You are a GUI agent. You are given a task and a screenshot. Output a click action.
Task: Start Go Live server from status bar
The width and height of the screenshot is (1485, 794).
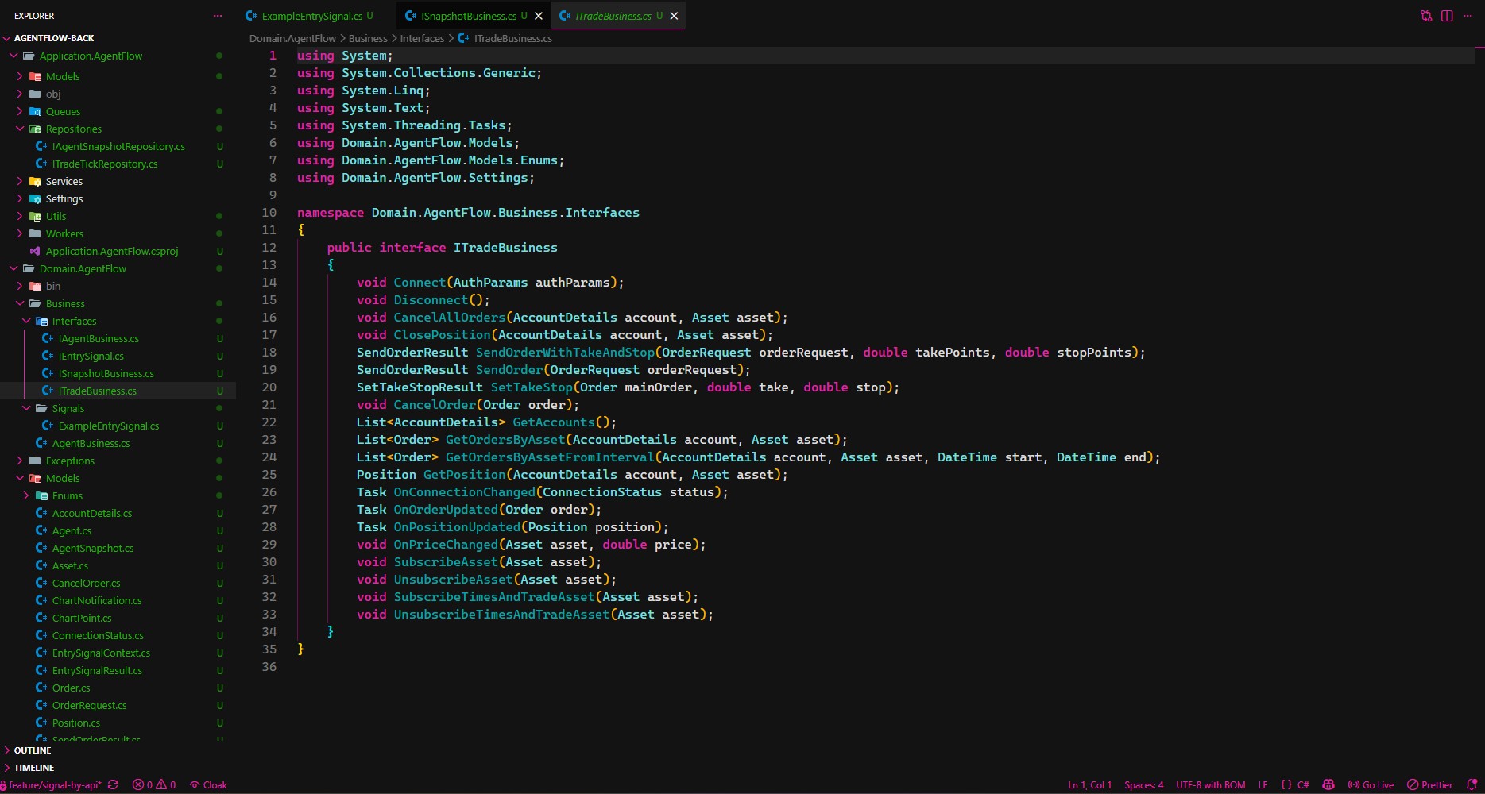click(1371, 784)
